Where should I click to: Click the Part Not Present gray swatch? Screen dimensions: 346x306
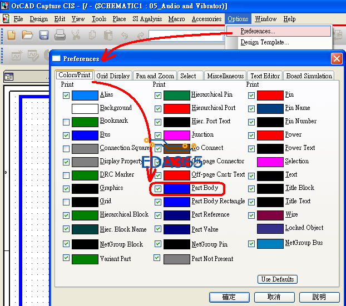tap(176, 259)
